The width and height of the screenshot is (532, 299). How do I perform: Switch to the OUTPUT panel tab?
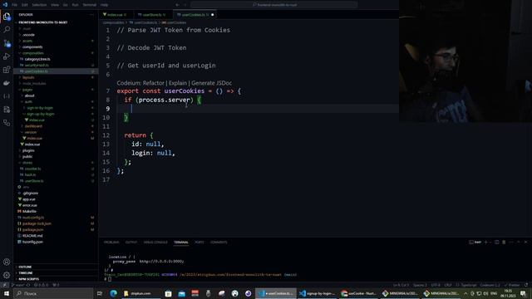click(131, 242)
